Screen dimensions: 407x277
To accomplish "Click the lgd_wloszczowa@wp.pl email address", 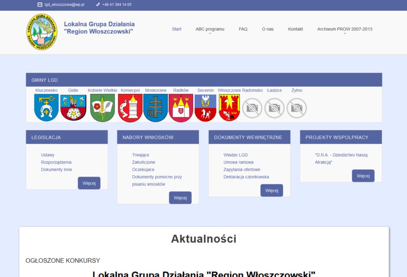I will click(x=64, y=5).
